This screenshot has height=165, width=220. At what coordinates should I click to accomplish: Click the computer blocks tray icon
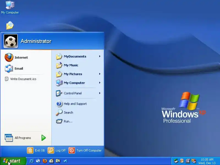coord(188,161)
